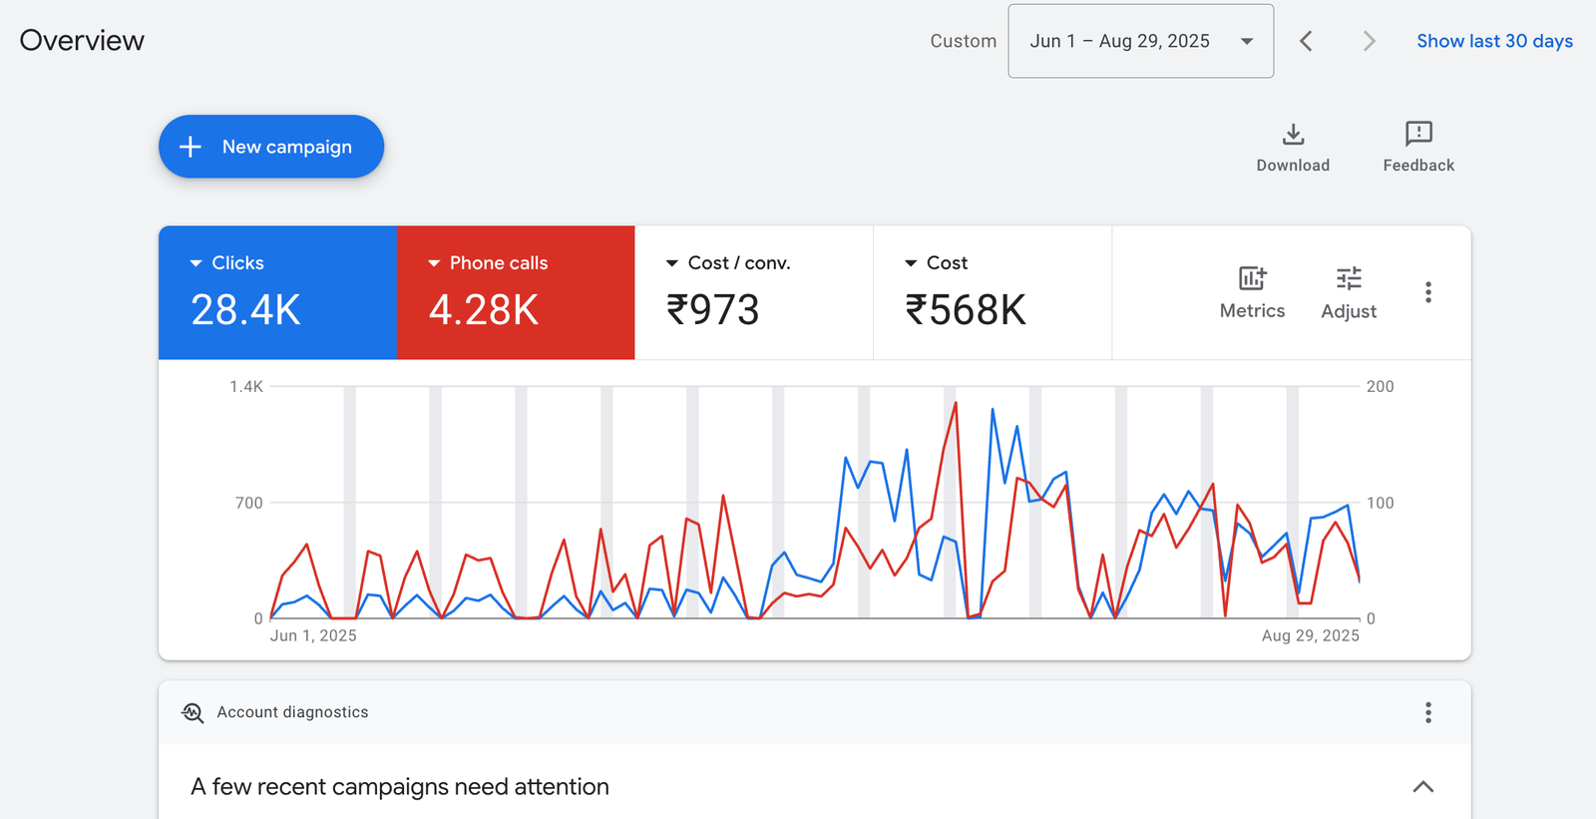Open scorecard three-dot more options menu
This screenshot has height=819, width=1596.
tap(1428, 292)
